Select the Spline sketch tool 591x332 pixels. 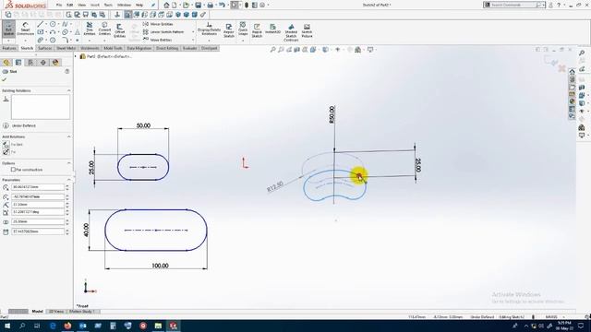pos(65,24)
